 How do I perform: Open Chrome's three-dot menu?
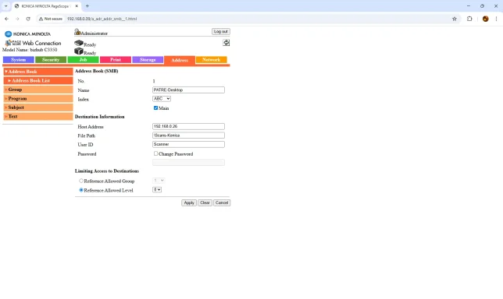click(496, 19)
